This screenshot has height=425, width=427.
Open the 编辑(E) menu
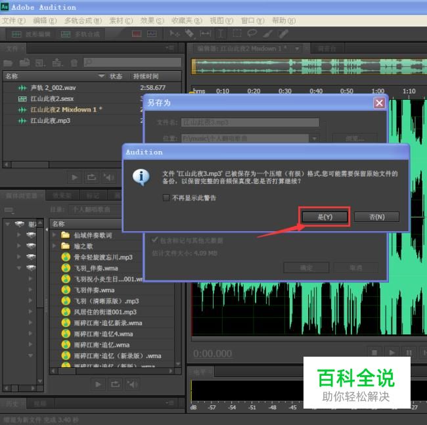[45, 21]
